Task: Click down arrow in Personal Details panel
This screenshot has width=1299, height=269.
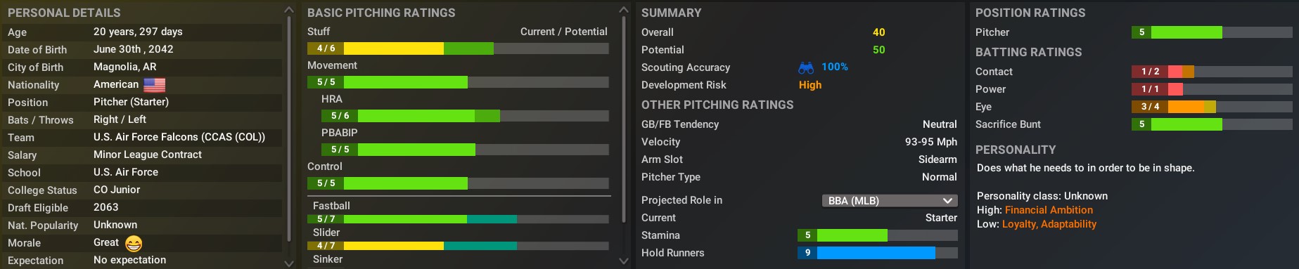Action: tap(288, 263)
